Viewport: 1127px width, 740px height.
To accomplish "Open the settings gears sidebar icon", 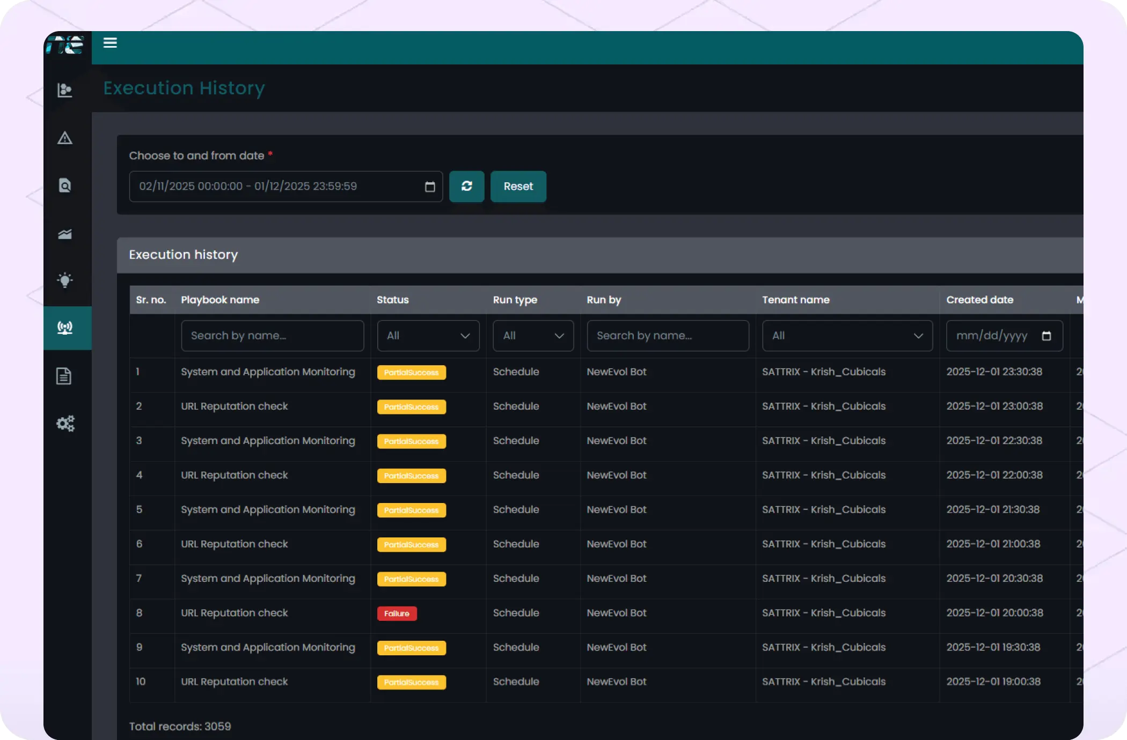I will pyautogui.click(x=65, y=424).
